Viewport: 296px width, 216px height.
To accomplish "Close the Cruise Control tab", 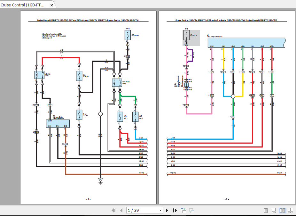I will [x=52, y=5].
